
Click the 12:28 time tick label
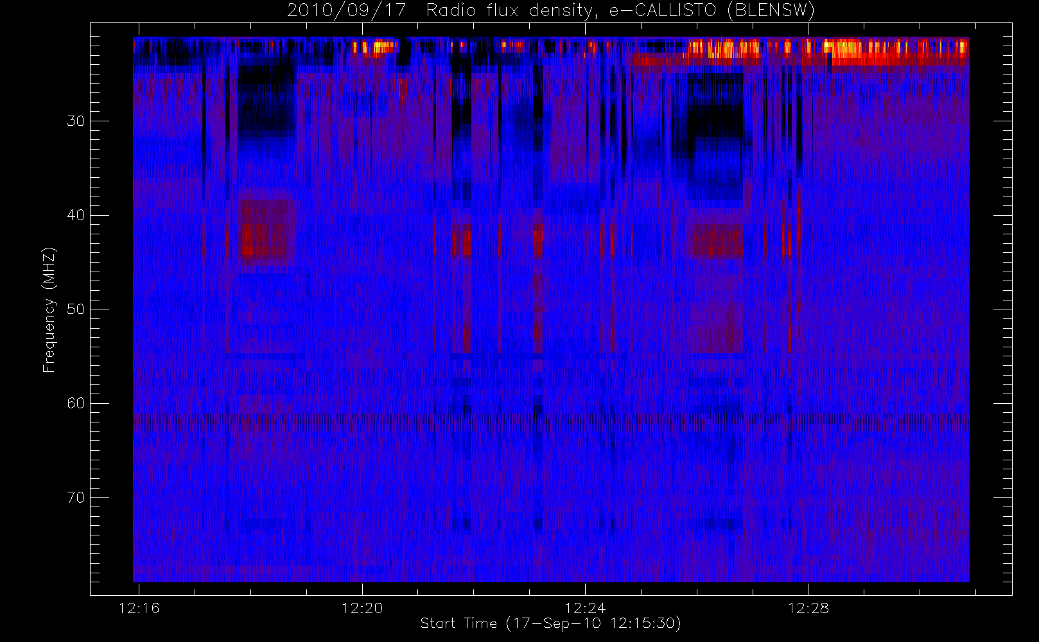(808, 607)
